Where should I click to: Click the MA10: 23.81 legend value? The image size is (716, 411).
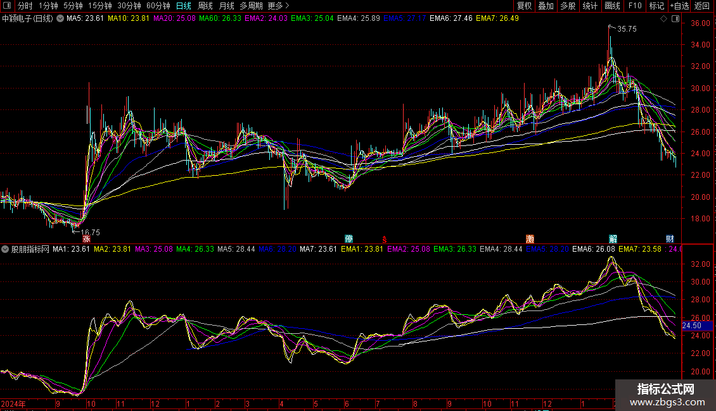pyautogui.click(x=129, y=19)
